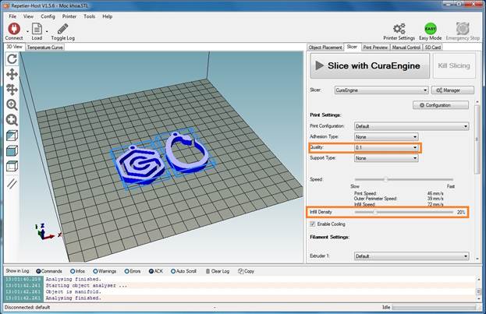Screen dimensions: 486x314
Task: Click the Configuration button
Action: pos(440,104)
